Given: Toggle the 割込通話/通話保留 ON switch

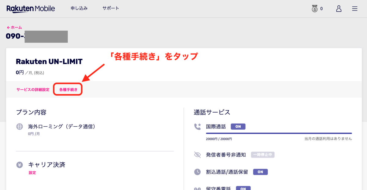Looking at the screenshot, I should pos(260,172).
